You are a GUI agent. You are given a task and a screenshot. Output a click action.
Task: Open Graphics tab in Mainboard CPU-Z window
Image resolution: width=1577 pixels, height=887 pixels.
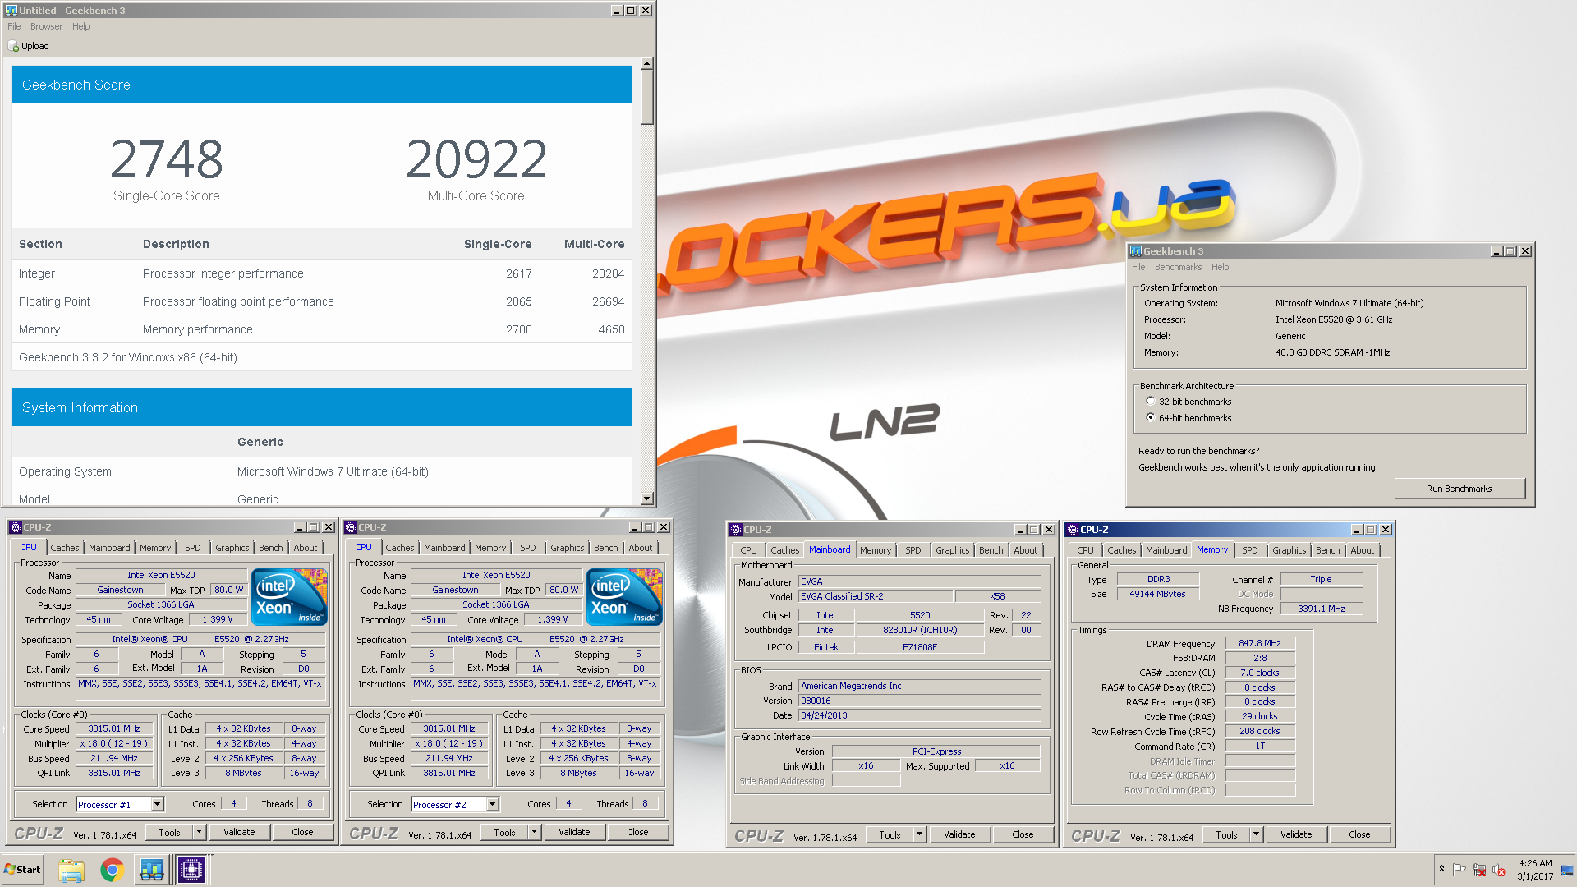pos(952,550)
